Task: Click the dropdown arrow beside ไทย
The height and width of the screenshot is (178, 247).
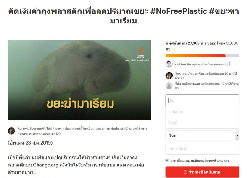Action: [x=237, y=135]
